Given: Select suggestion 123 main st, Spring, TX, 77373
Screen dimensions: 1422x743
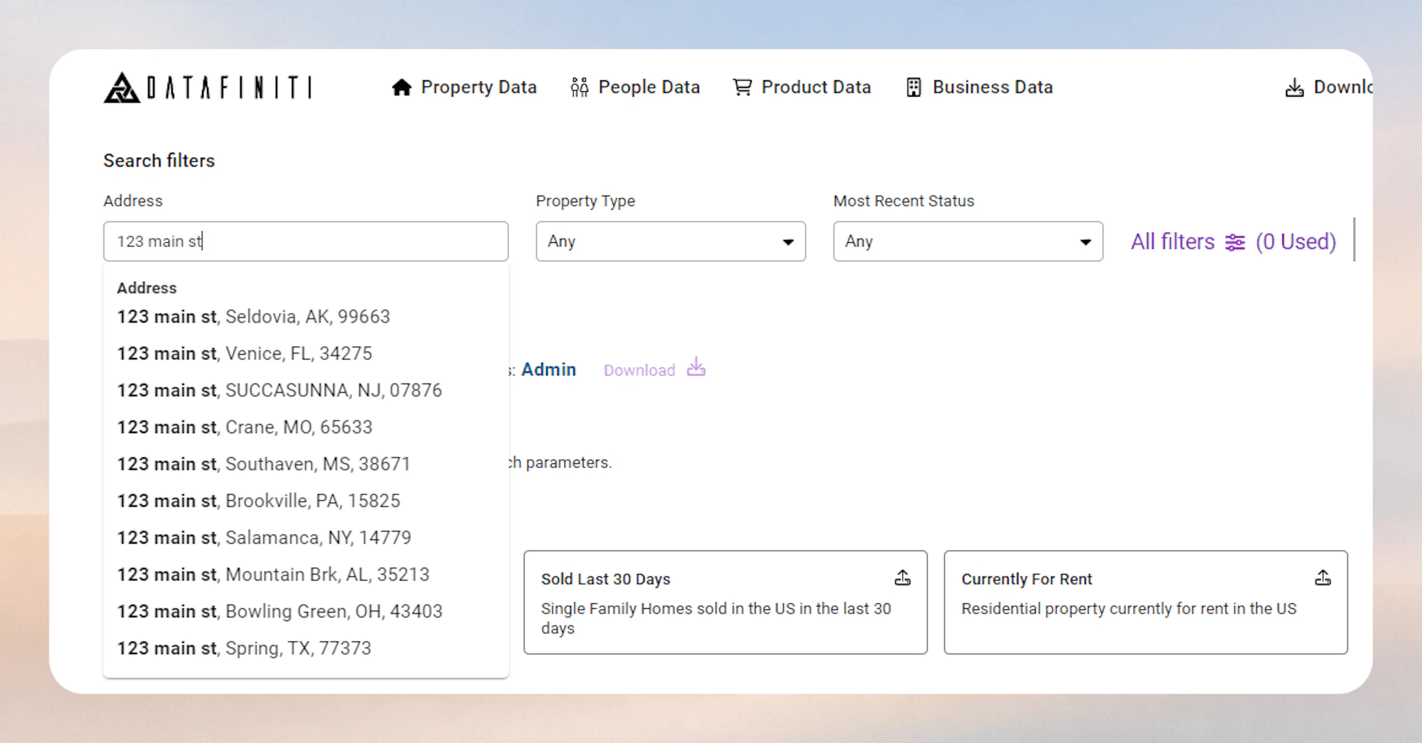Looking at the screenshot, I should pyautogui.click(x=243, y=648).
